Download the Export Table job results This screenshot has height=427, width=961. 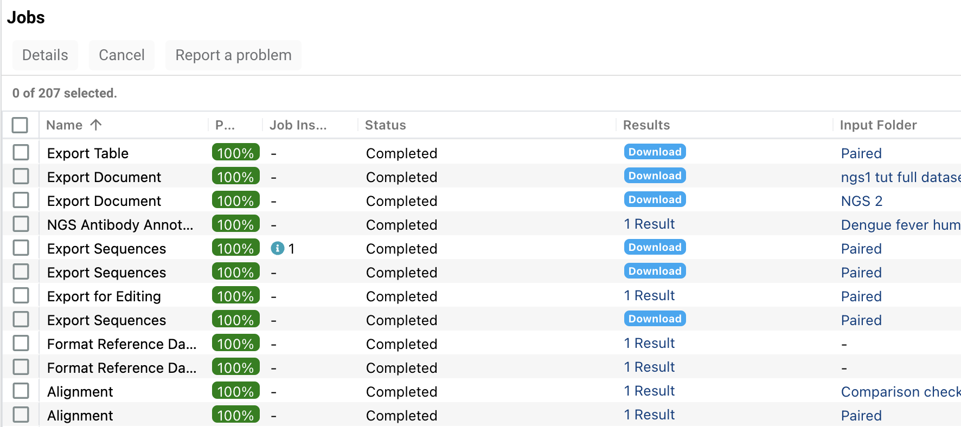[655, 152]
